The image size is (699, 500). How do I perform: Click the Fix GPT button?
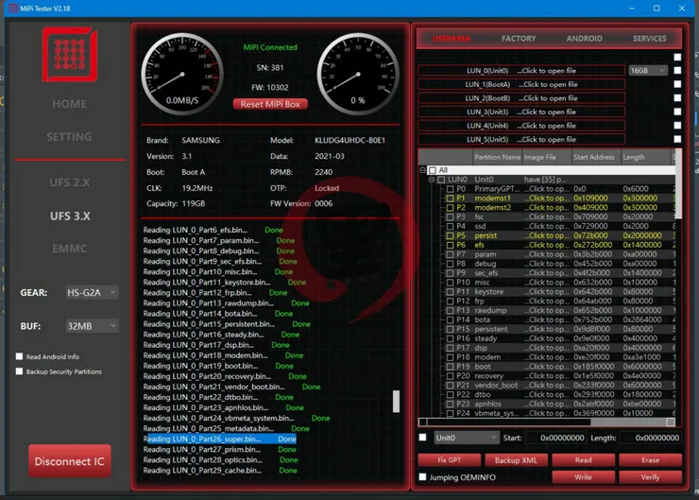[449, 460]
